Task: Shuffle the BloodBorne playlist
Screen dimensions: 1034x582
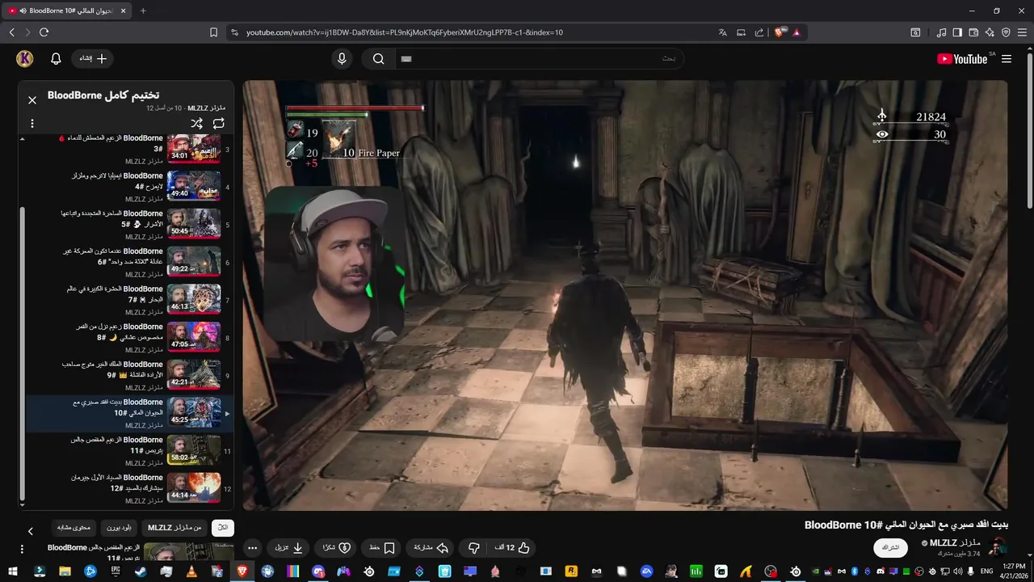Action: (x=196, y=124)
